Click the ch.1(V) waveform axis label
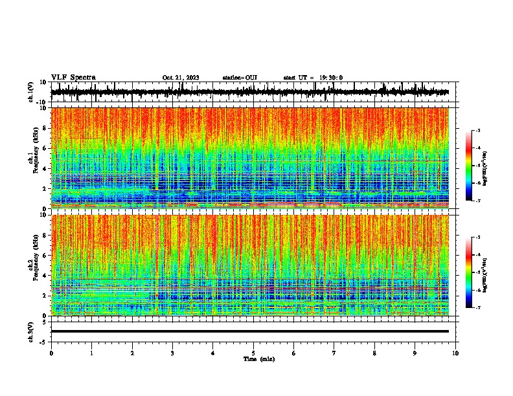 pos(31,92)
